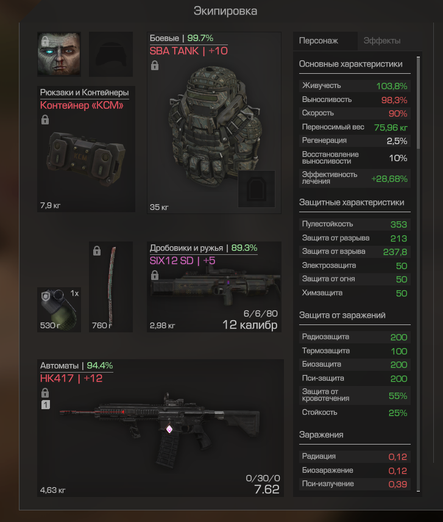
Task: Select the empty helmet slot
Action: pyautogui.click(x=111, y=54)
